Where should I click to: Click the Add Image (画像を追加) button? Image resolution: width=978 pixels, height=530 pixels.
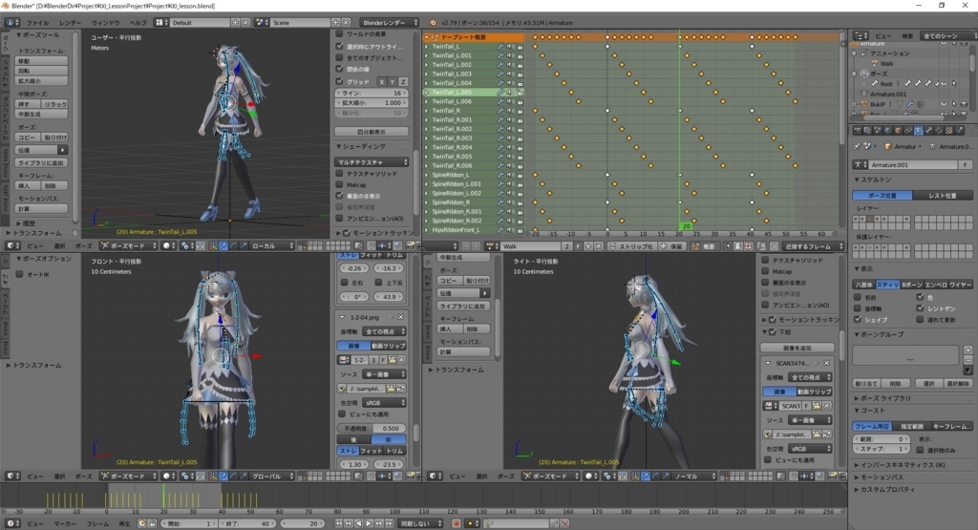[797, 348]
